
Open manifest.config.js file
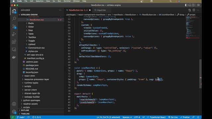pos(35,58)
